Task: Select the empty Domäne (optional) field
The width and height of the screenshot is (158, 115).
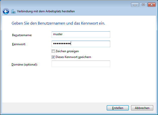Action: (81, 64)
